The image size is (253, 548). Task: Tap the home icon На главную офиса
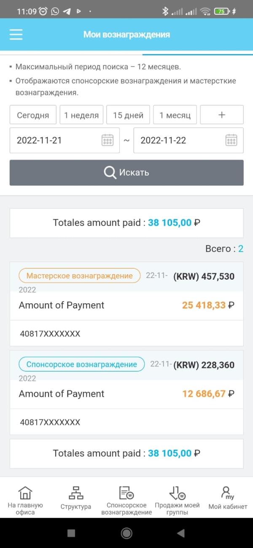coord(25,492)
